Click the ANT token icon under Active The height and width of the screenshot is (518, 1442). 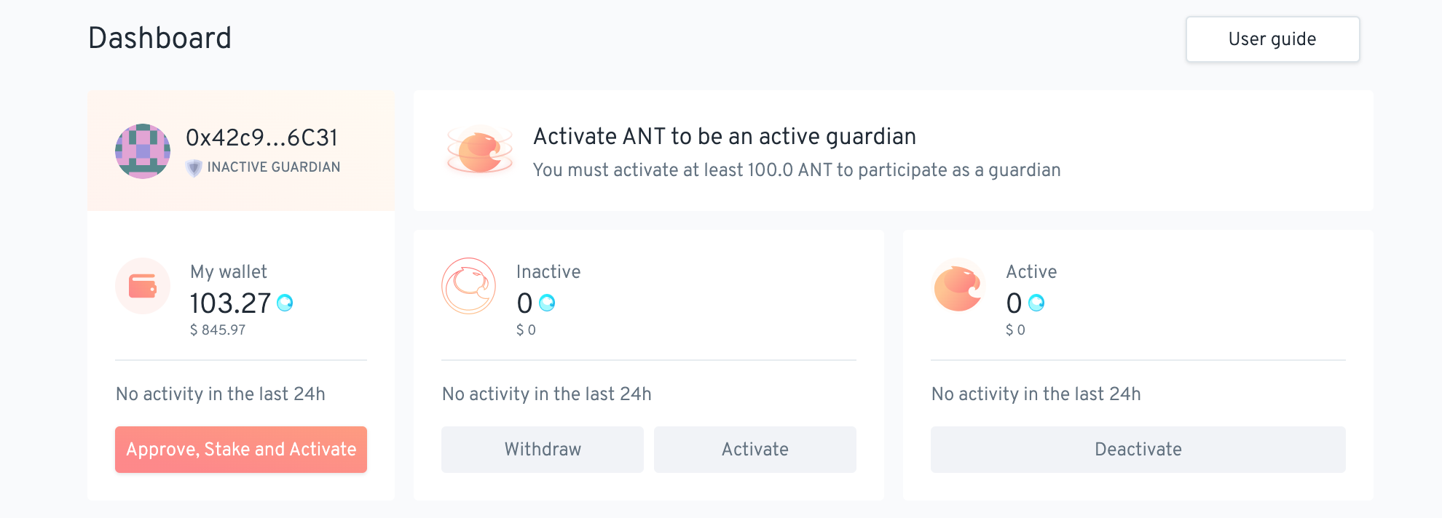point(1036,303)
